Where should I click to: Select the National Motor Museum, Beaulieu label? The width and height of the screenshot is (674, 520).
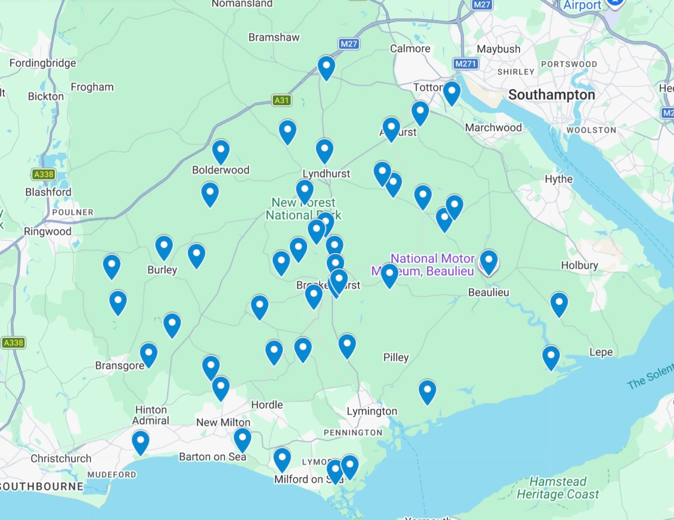[x=423, y=265]
